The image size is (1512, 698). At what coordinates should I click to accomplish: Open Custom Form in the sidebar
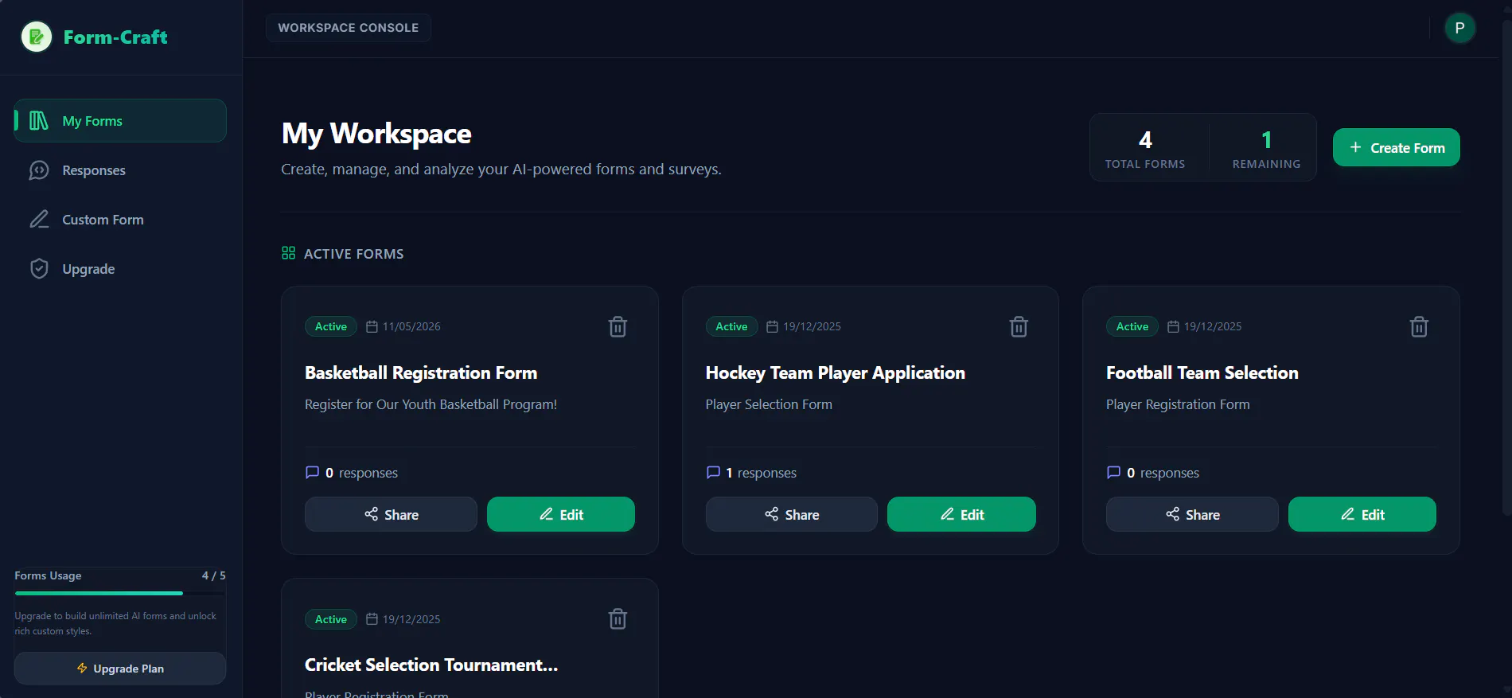click(120, 220)
